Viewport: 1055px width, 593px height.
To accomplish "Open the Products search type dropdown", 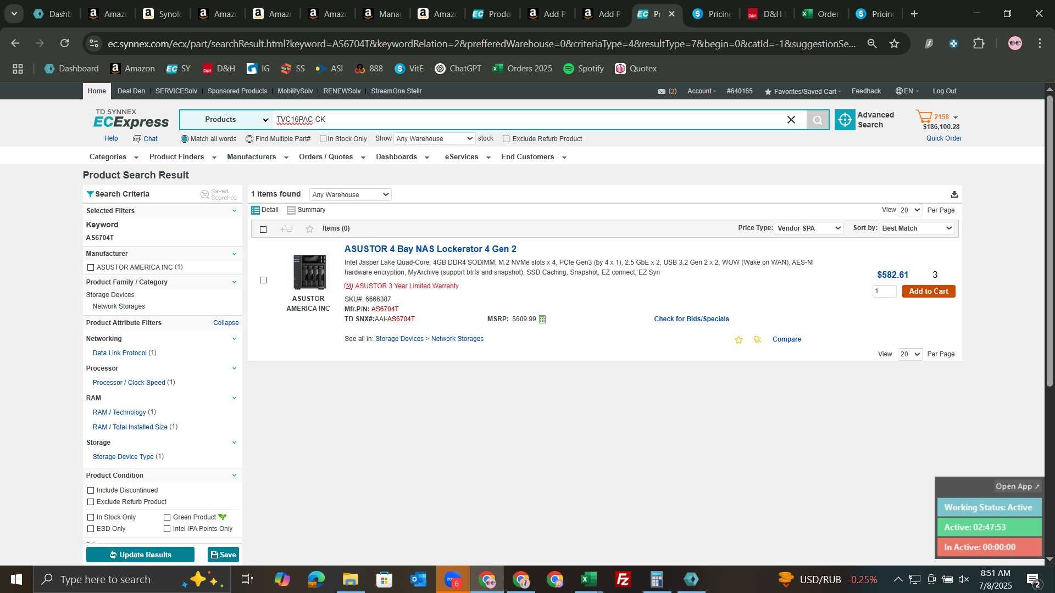I will click(x=226, y=120).
